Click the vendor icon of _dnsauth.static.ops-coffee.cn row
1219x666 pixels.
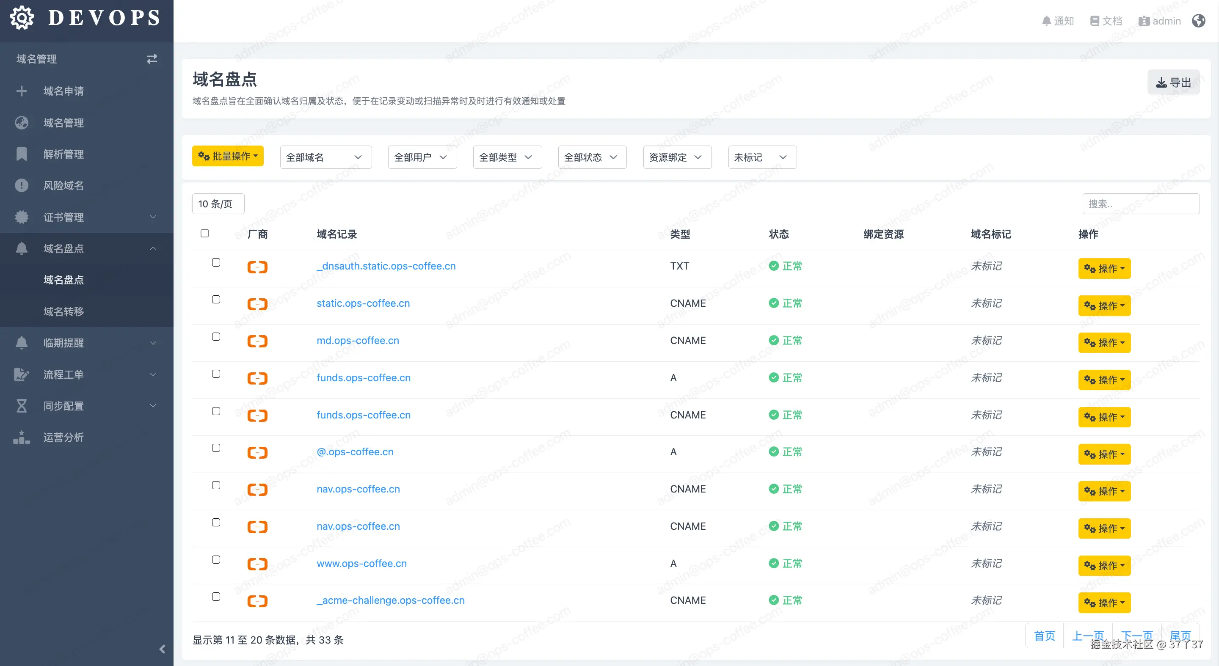(257, 267)
